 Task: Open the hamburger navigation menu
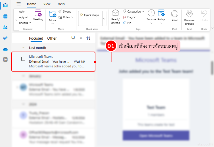pos(18,4)
